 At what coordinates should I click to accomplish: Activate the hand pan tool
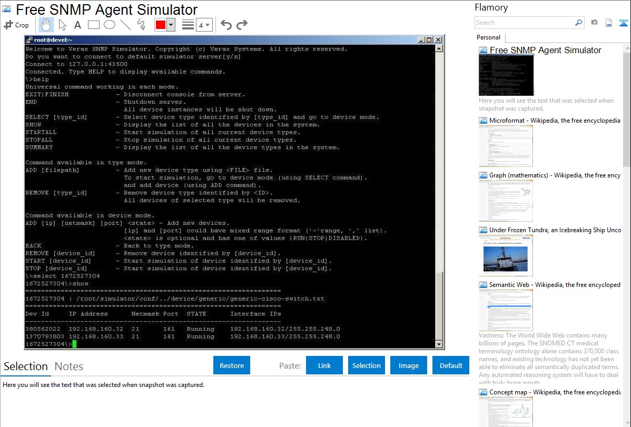tap(46, 25)
